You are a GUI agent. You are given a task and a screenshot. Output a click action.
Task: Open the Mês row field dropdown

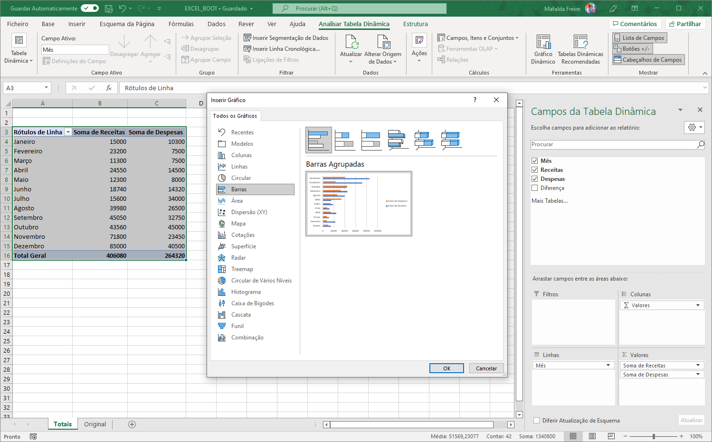click(x=608, y=366)
